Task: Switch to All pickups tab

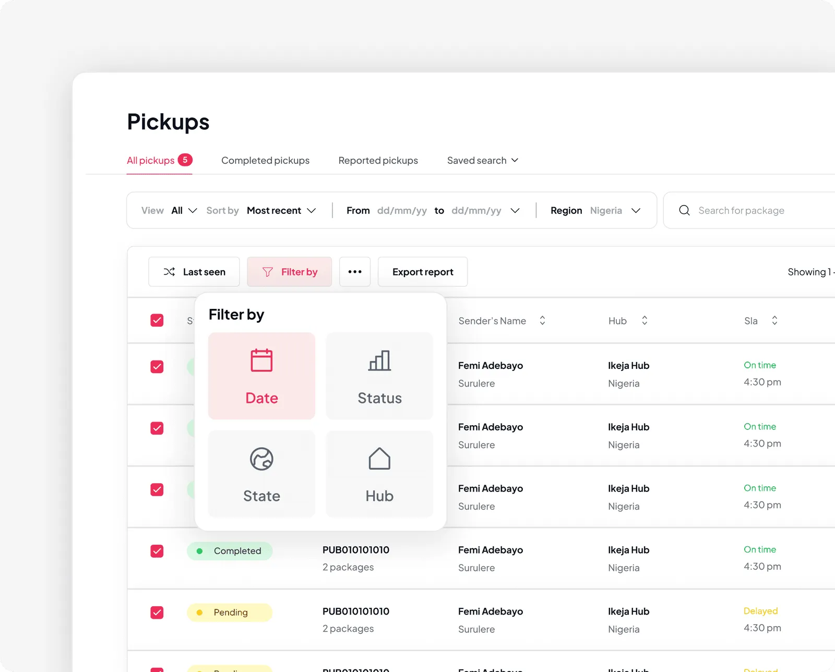Action: click(x=159, y=160)
